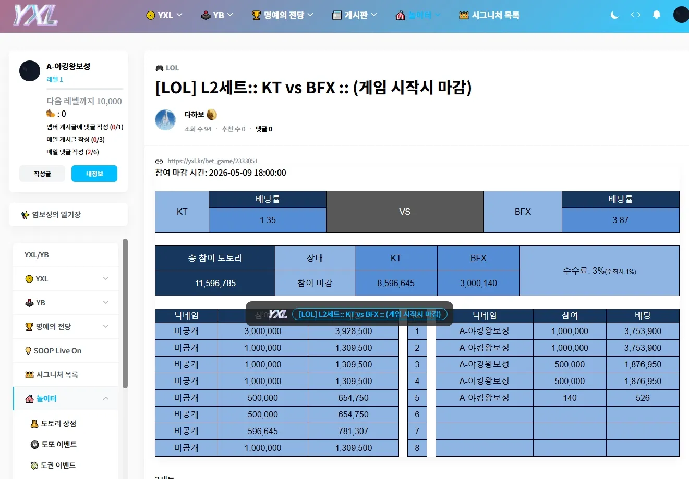689x479 pixels.
Task: Click the board icon next to 게시판
Action: pos(337,15)
